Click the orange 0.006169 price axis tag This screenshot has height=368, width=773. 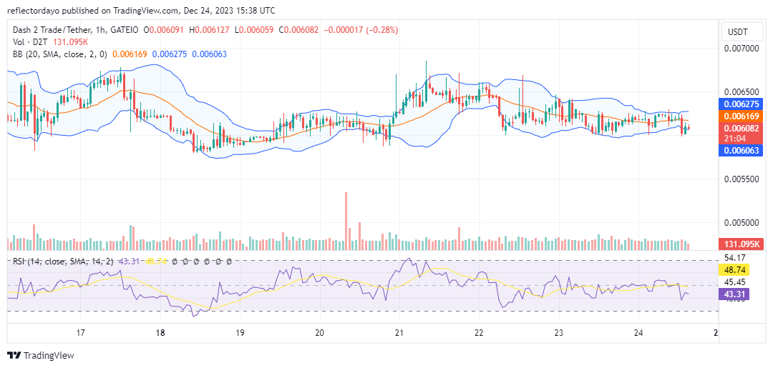741,116
